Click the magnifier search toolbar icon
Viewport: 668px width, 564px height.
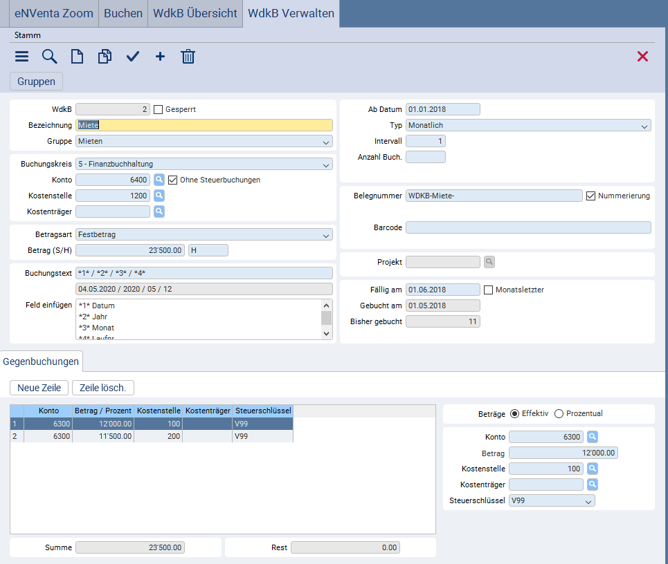[49, 57]
